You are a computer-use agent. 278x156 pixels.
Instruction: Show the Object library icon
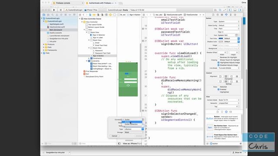click(x=226, y=112)
